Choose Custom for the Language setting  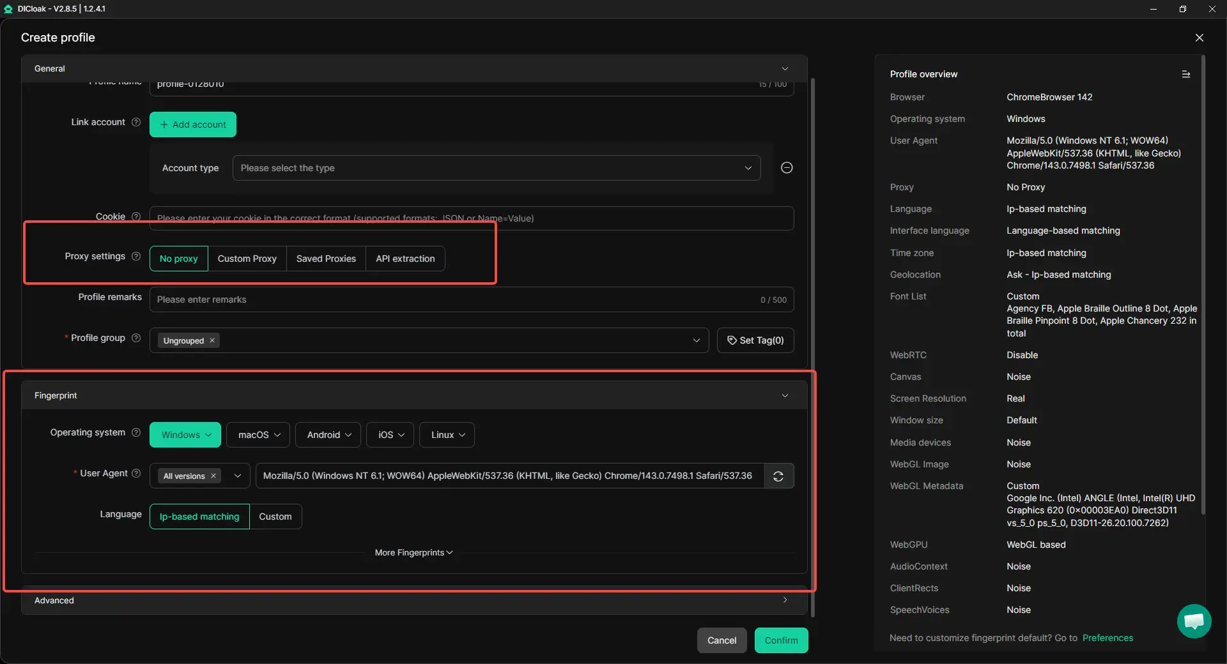[x=275, y=517]
